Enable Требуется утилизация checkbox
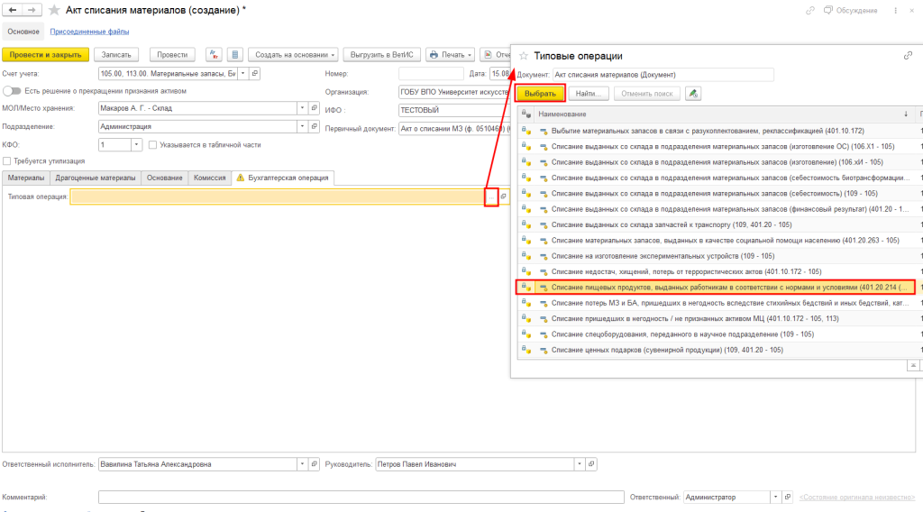The width and height of the screenshot is (923, 512). tap(6, 161)
